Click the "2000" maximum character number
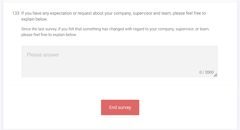The width and height of the screenshot is (240, 130). 209,72
